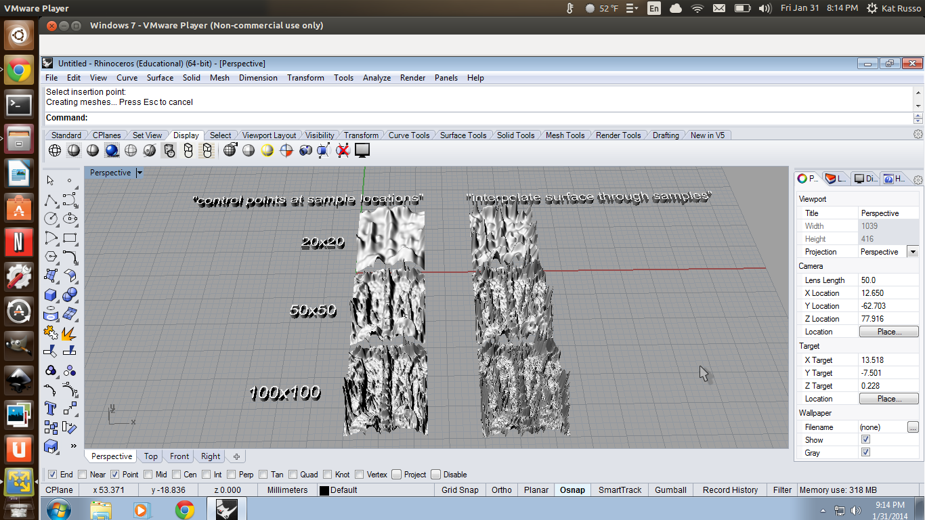Click the Default layer color swatch
Viewport: 925px width, 520px height.
[323, 490]
